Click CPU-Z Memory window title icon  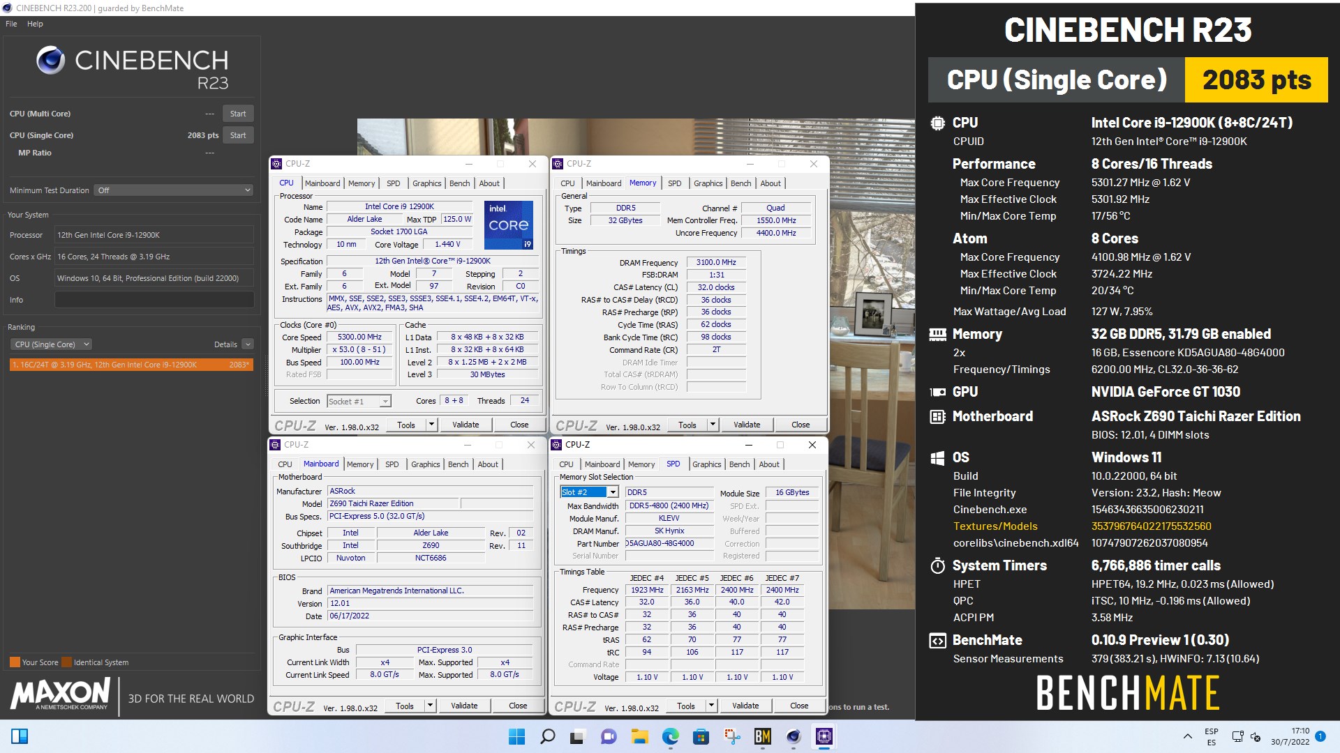point(558,164)
